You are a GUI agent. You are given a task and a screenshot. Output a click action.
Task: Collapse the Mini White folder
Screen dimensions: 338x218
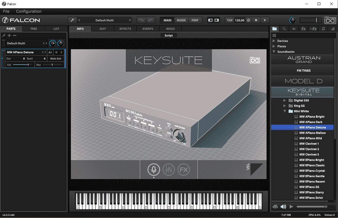(285, 111)
